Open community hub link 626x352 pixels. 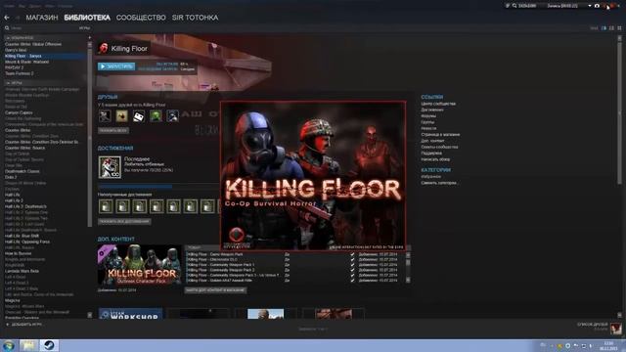[438, 104]
